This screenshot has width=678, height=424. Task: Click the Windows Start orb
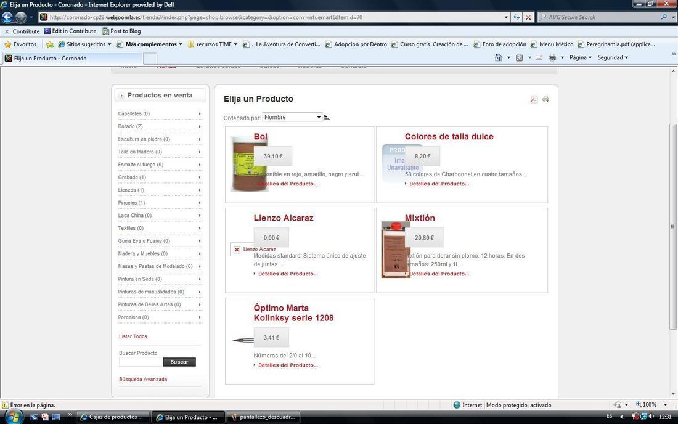14,417
